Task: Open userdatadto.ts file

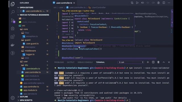Action: [x=33, y=69]
